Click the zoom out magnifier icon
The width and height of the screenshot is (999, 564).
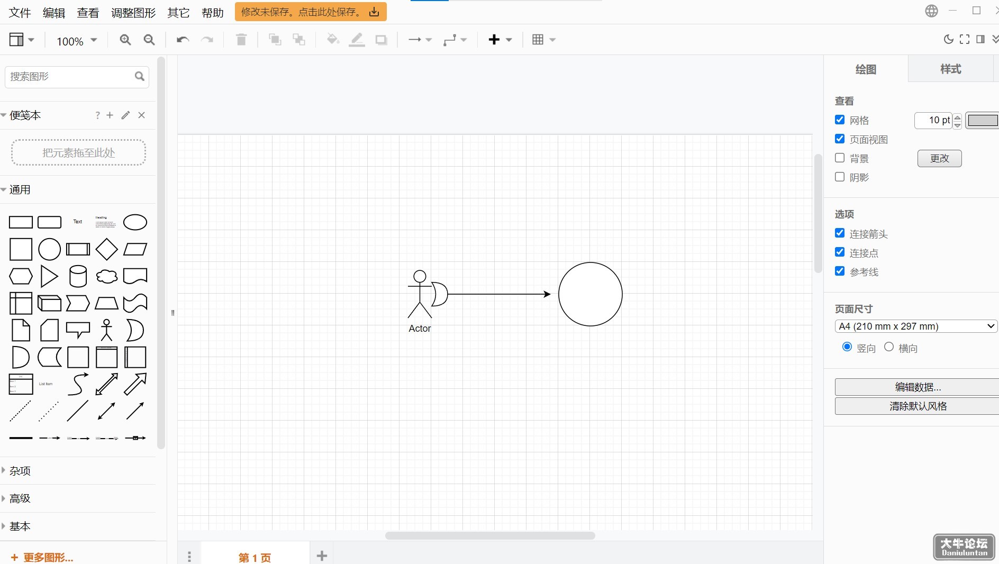pyautogui.click(x=150, y=40)
